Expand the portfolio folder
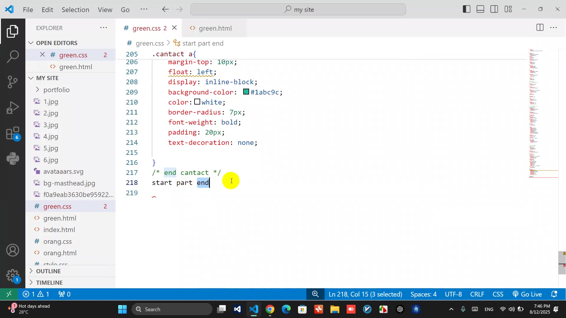Image resolution: width=566 pixels, height=318 pixels. coord(56,90)
